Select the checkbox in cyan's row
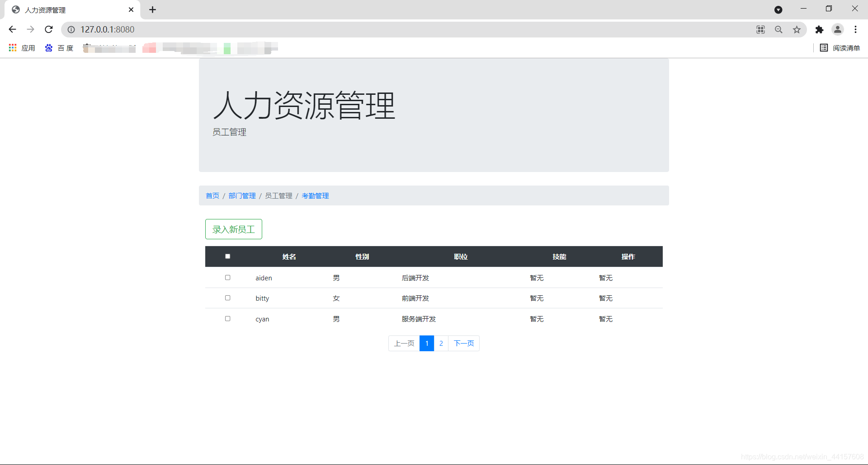Viewport: 868px width, 465px height. (x=228, y=318)
